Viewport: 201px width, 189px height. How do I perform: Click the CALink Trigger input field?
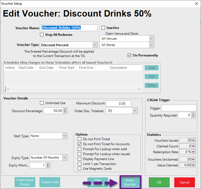(x=179, y=108)
